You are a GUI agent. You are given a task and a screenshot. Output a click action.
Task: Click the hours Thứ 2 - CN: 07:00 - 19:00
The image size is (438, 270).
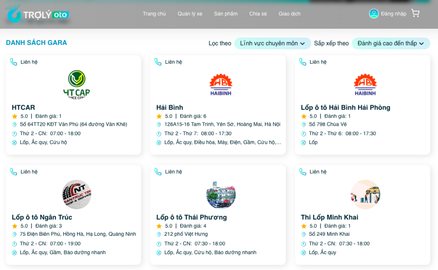(50, 244)
